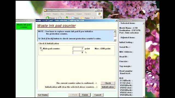This screenshot has width=175, height=98.
Task: Click 'Initial Setting :' label
Action: click(x=126, y=42)
